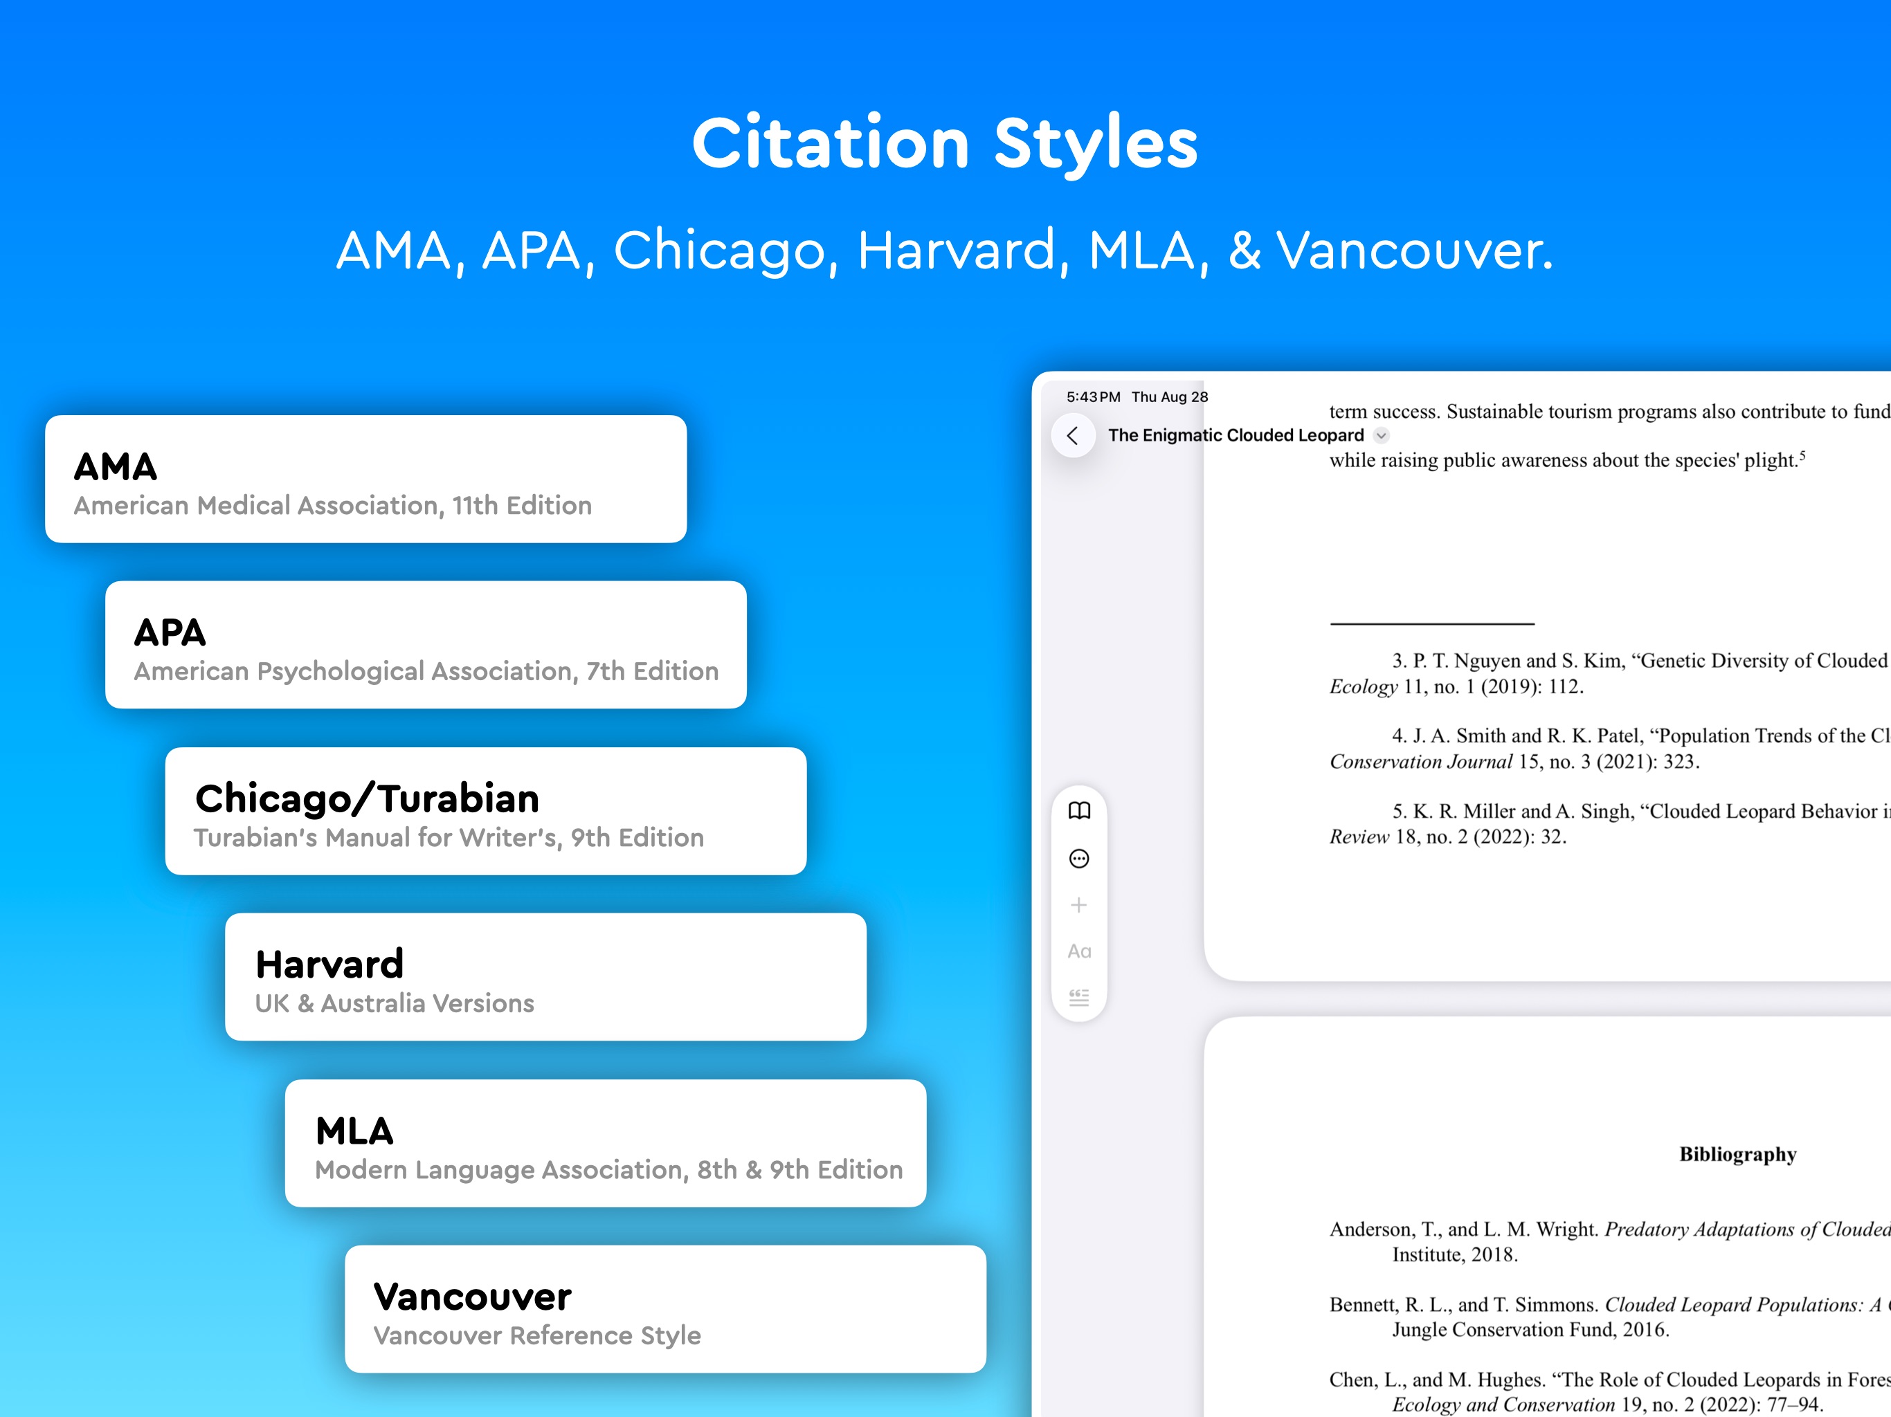Click the superscript 5 after plight
1891x1417 pixels.
(1803, 454)
